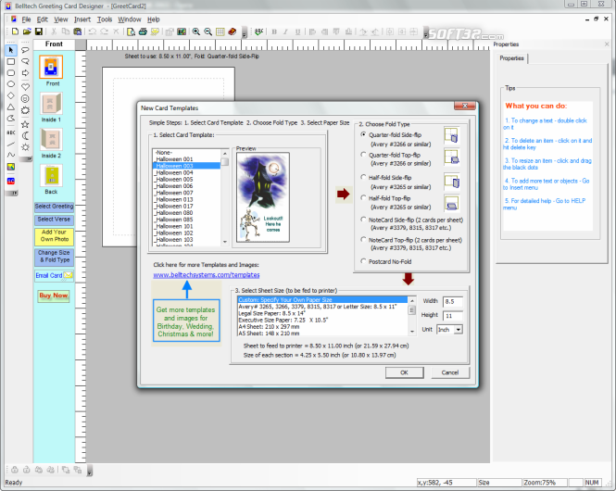Select the diamond shape tool

[11, 95]
